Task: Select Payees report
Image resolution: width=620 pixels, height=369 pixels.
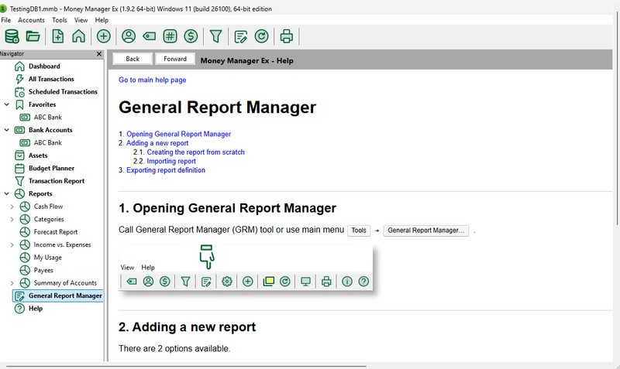Action: pyautogui.click(x=43, y=270)
